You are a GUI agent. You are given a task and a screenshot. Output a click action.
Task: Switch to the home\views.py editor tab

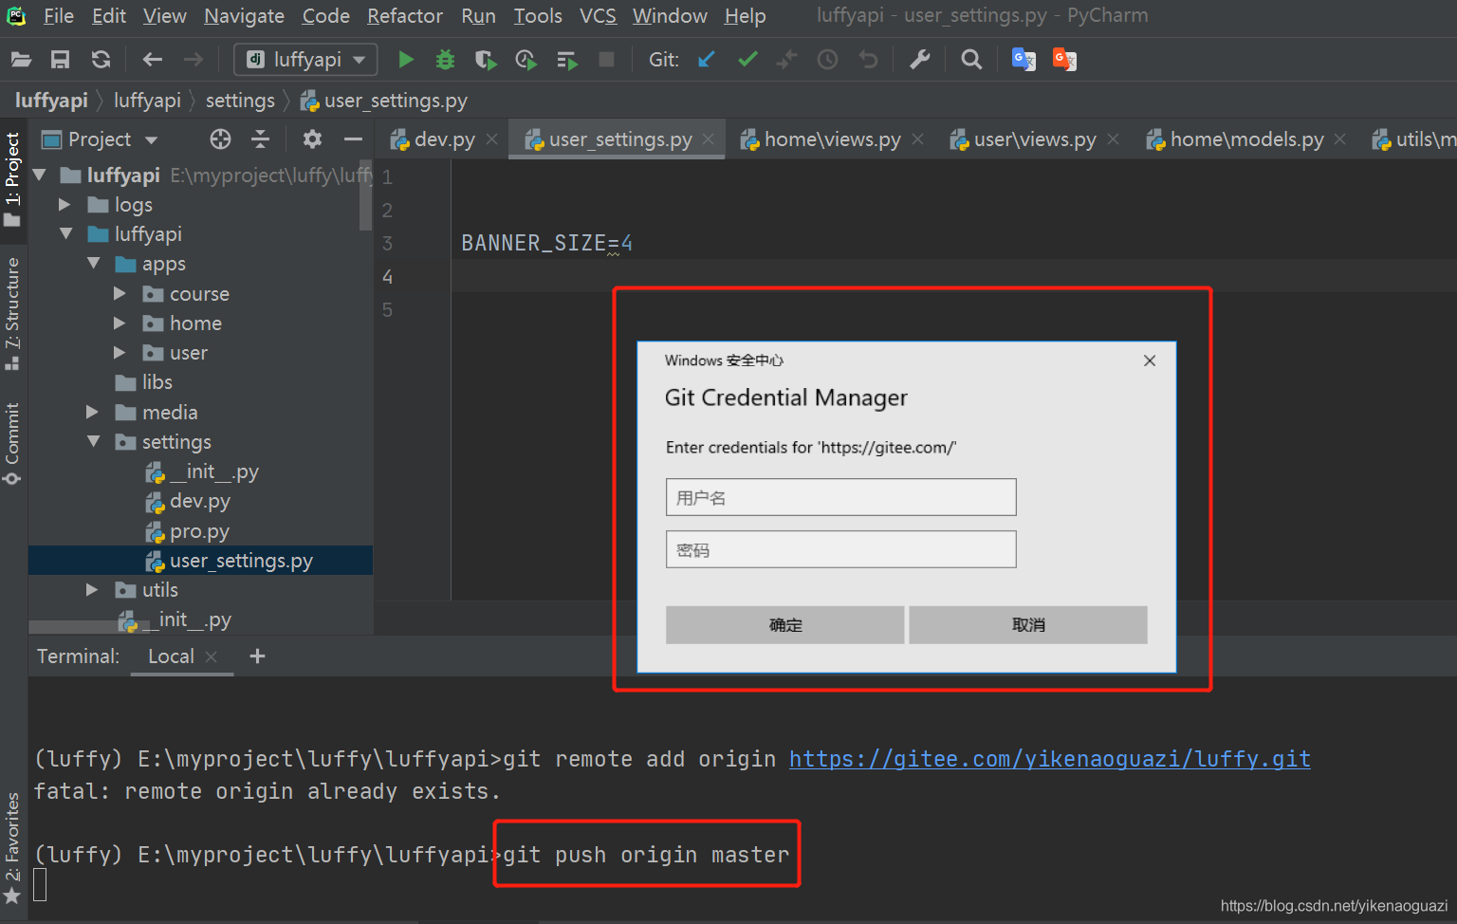click(832, 139)
